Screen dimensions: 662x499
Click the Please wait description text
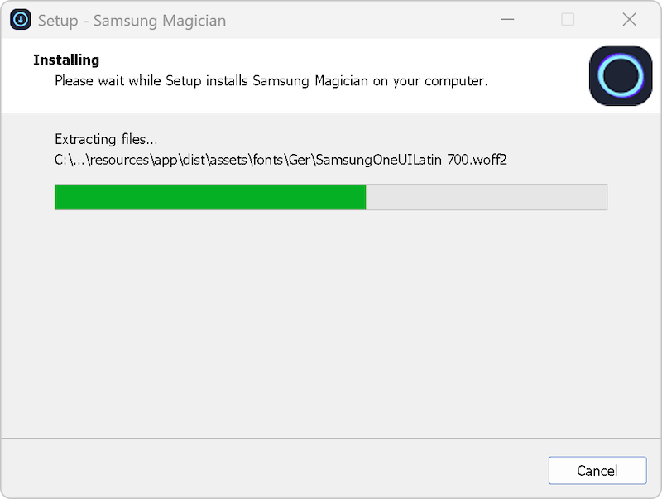(271, 81)
